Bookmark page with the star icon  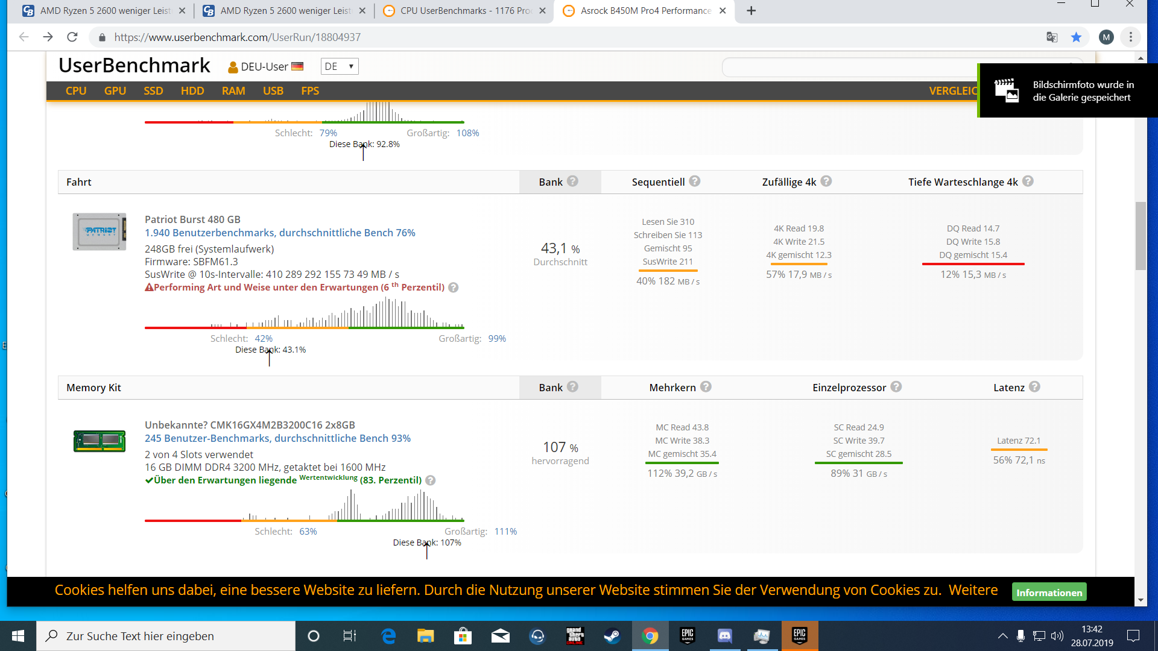click(x=1076, y=37)
